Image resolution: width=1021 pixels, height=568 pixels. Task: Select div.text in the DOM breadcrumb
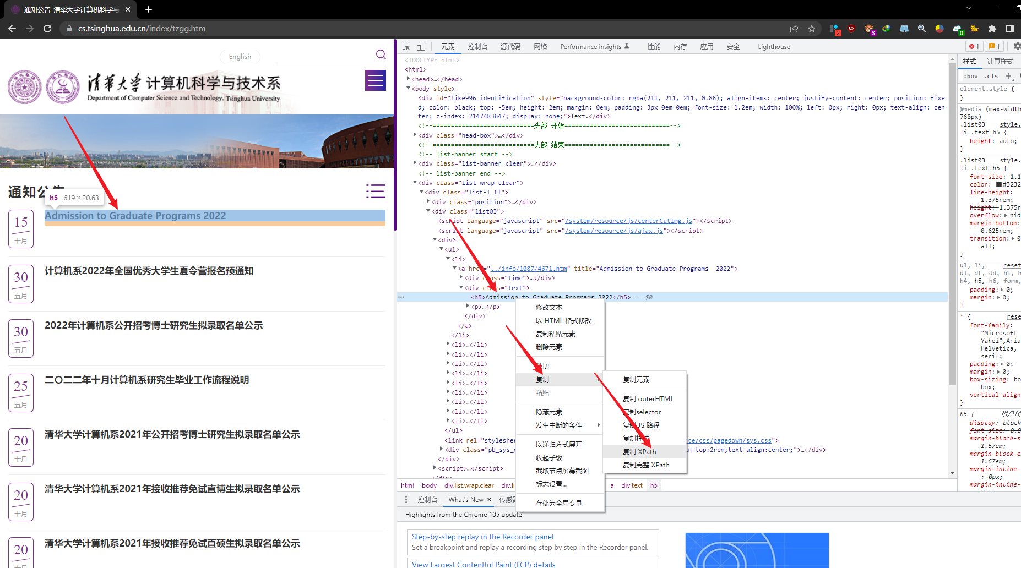[632, 485]
